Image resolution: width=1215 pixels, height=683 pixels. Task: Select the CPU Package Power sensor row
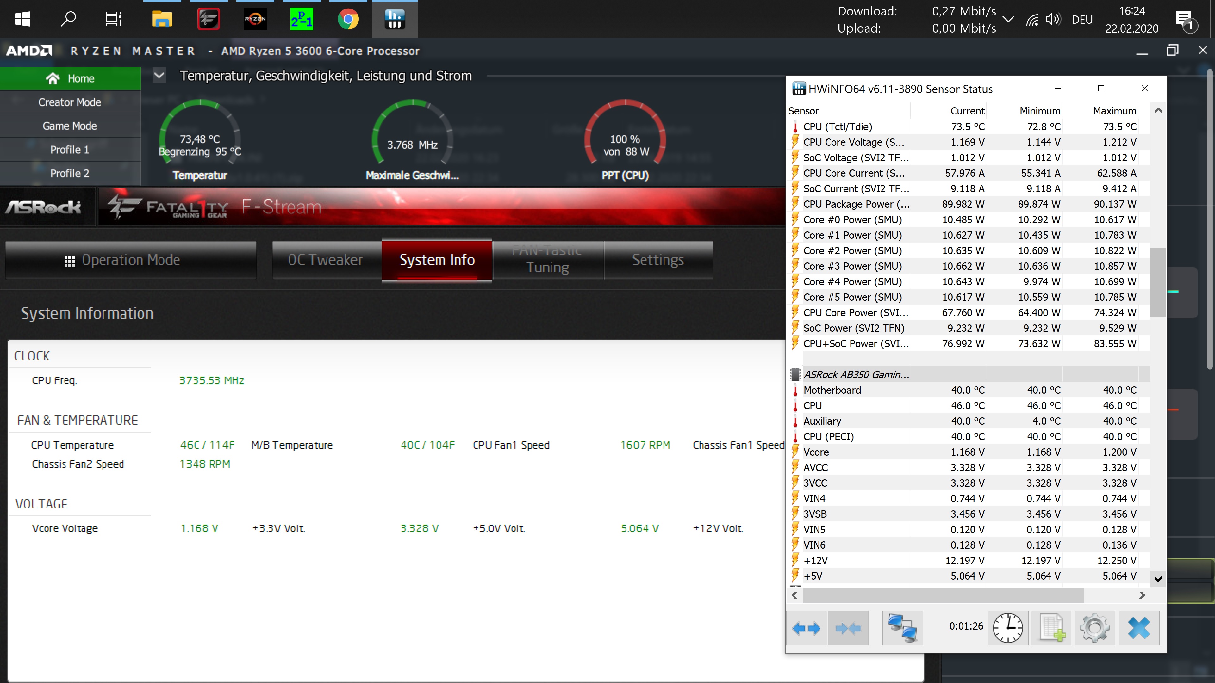(968, 204)
